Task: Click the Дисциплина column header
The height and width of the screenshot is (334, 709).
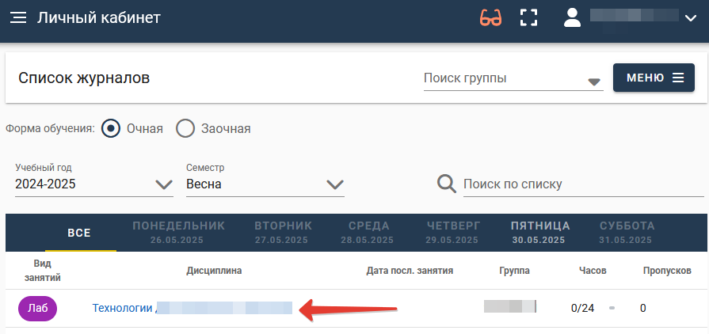Action: coord(214,271)
